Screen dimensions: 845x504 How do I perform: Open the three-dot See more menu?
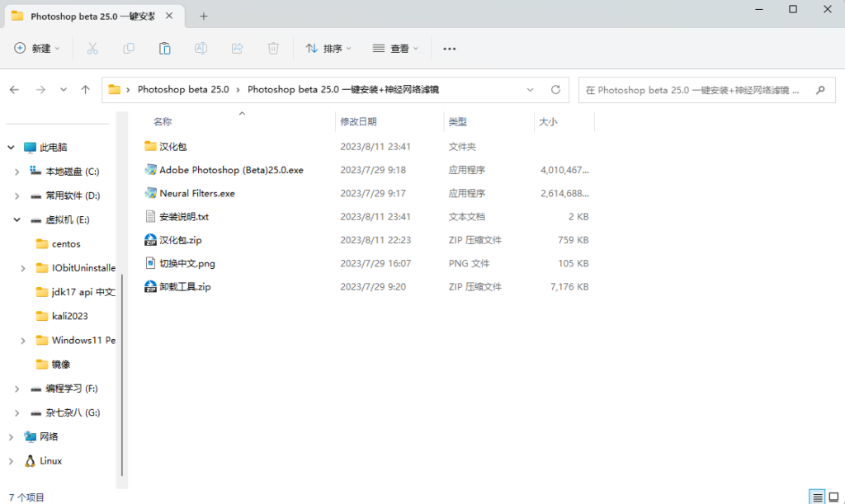[450, 49]
